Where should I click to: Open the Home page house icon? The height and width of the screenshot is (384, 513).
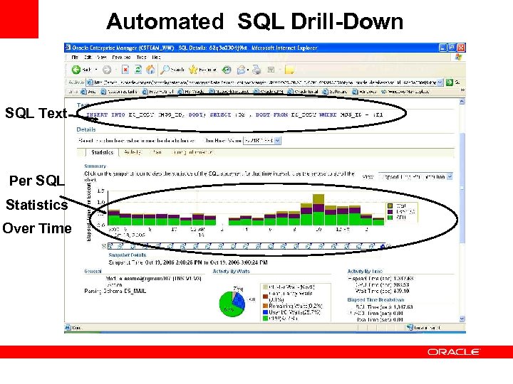click(x=150, y=70)
